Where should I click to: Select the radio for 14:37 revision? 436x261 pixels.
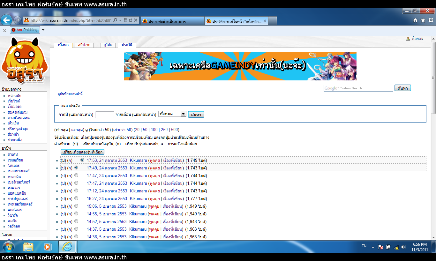(x=76, y=229)
